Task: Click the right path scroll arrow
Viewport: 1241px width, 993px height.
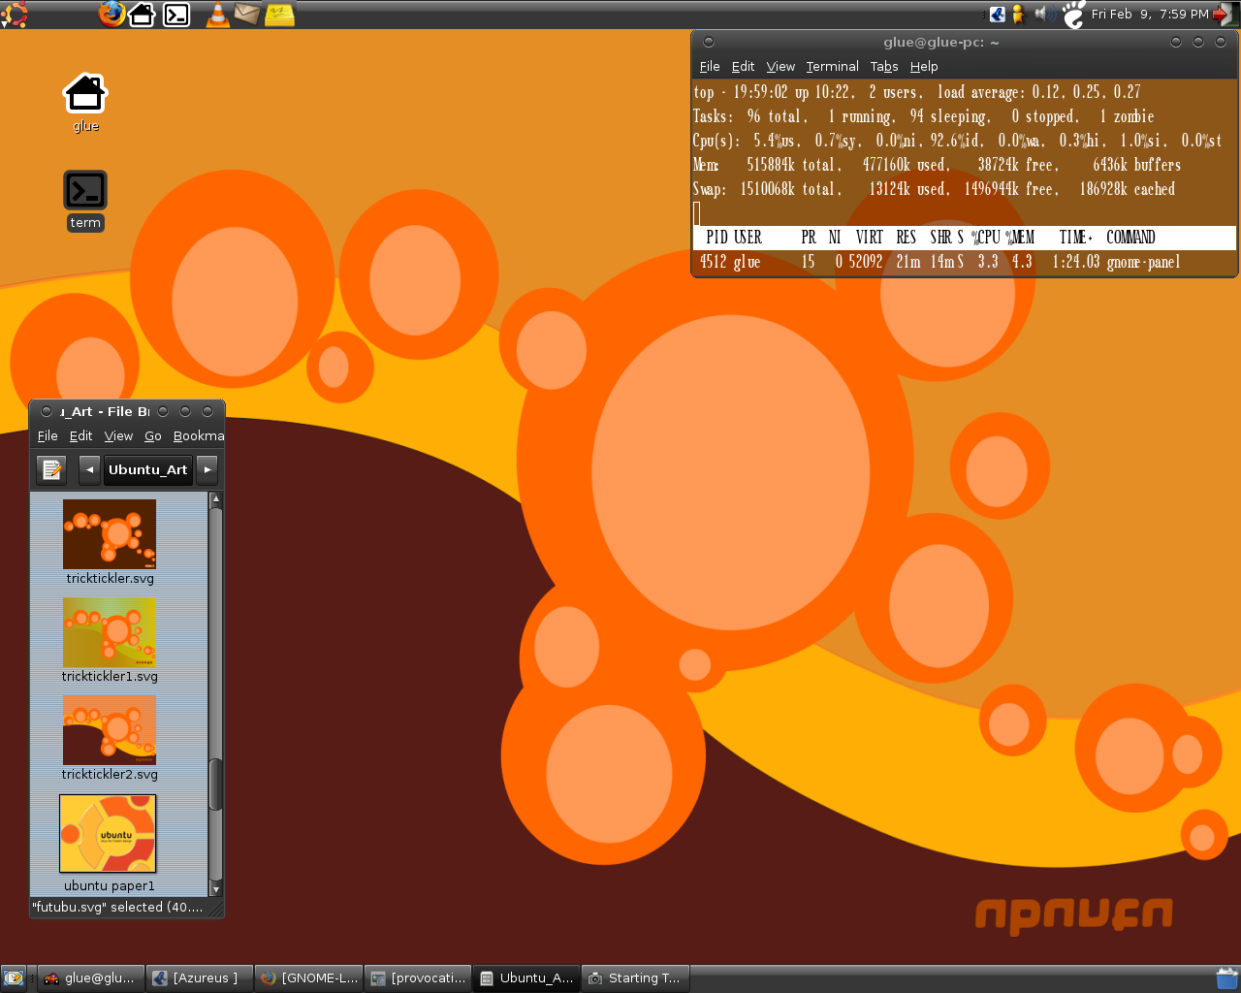Action: pyautogui.click(x=207, y=469)
